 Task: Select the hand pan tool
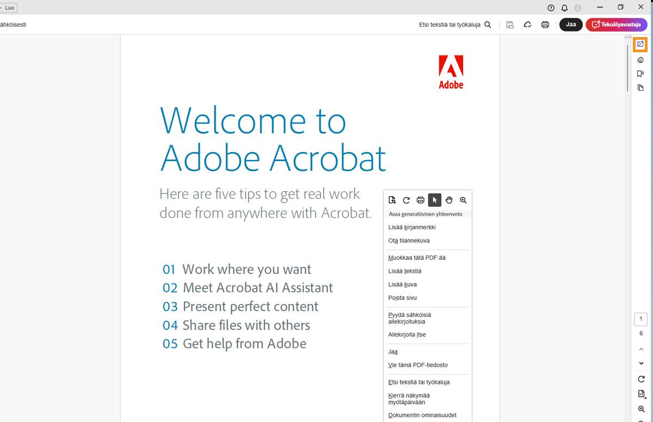449,200
